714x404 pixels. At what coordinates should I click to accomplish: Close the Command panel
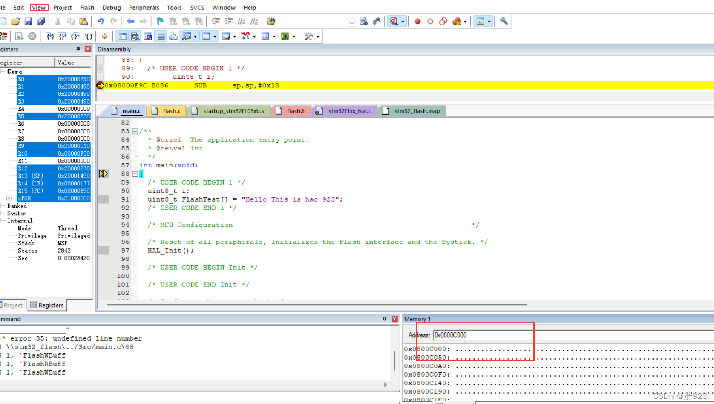tap(394, 319)
